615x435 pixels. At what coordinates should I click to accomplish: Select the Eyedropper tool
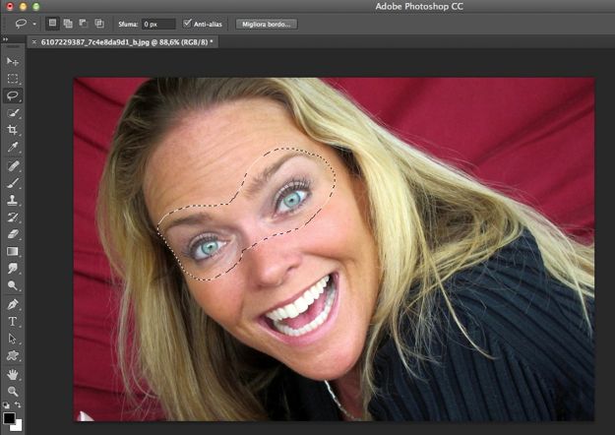pos(13,147)
